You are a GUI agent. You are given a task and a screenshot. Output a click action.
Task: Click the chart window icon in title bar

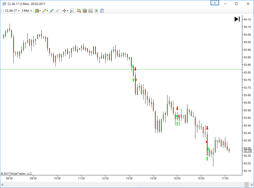(x=4, y=4)
